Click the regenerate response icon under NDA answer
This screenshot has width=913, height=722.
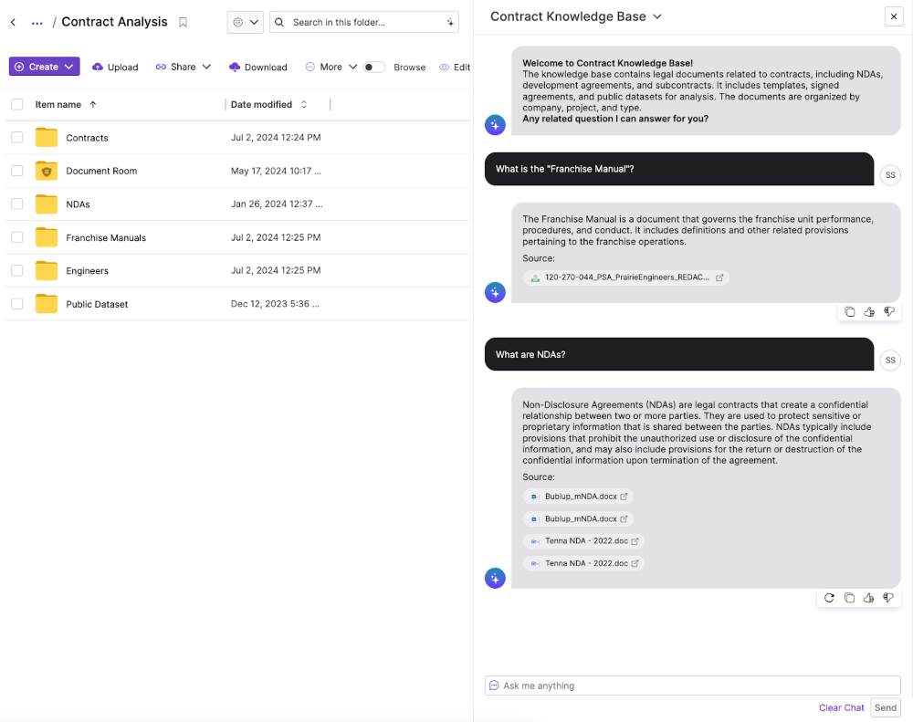(829, 598)
